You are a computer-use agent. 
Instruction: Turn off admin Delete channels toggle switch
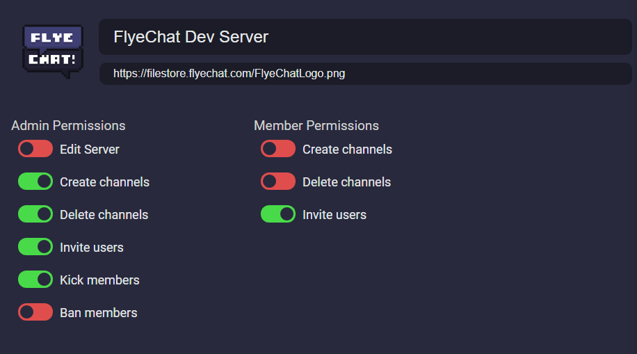click(35, 214)
